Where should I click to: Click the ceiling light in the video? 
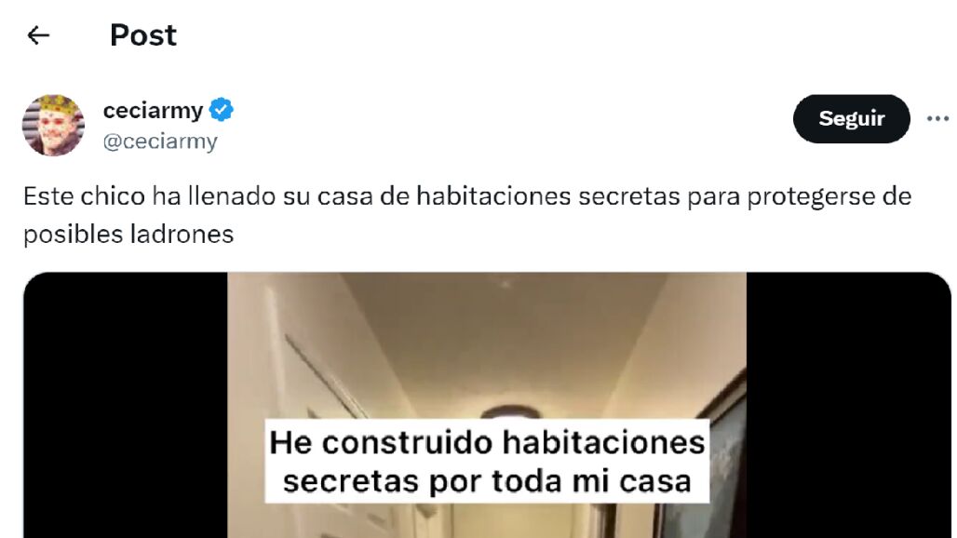[511, 412]
